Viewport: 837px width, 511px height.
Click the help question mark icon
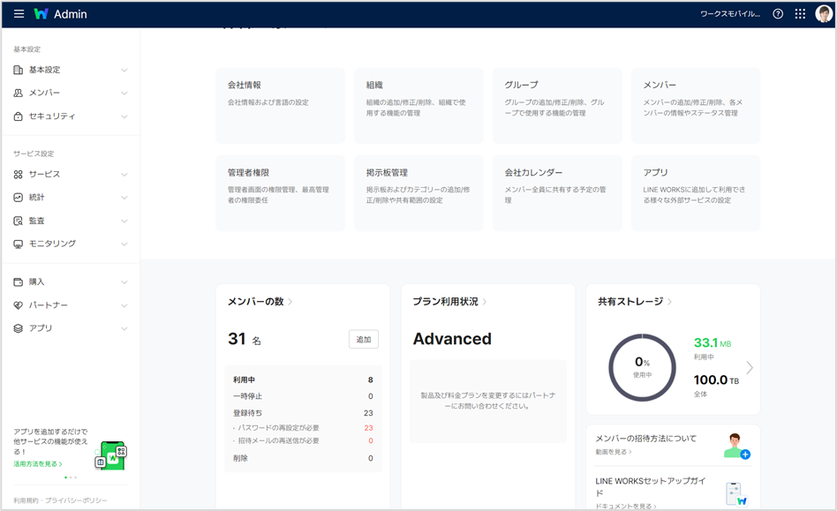click(778, 14)
